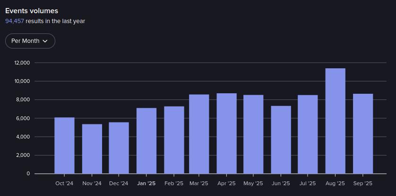Screen dimensions: 396x196
Task: Click the Feb '25 bar
Action: pyautogui.click(x=174, y=140)
